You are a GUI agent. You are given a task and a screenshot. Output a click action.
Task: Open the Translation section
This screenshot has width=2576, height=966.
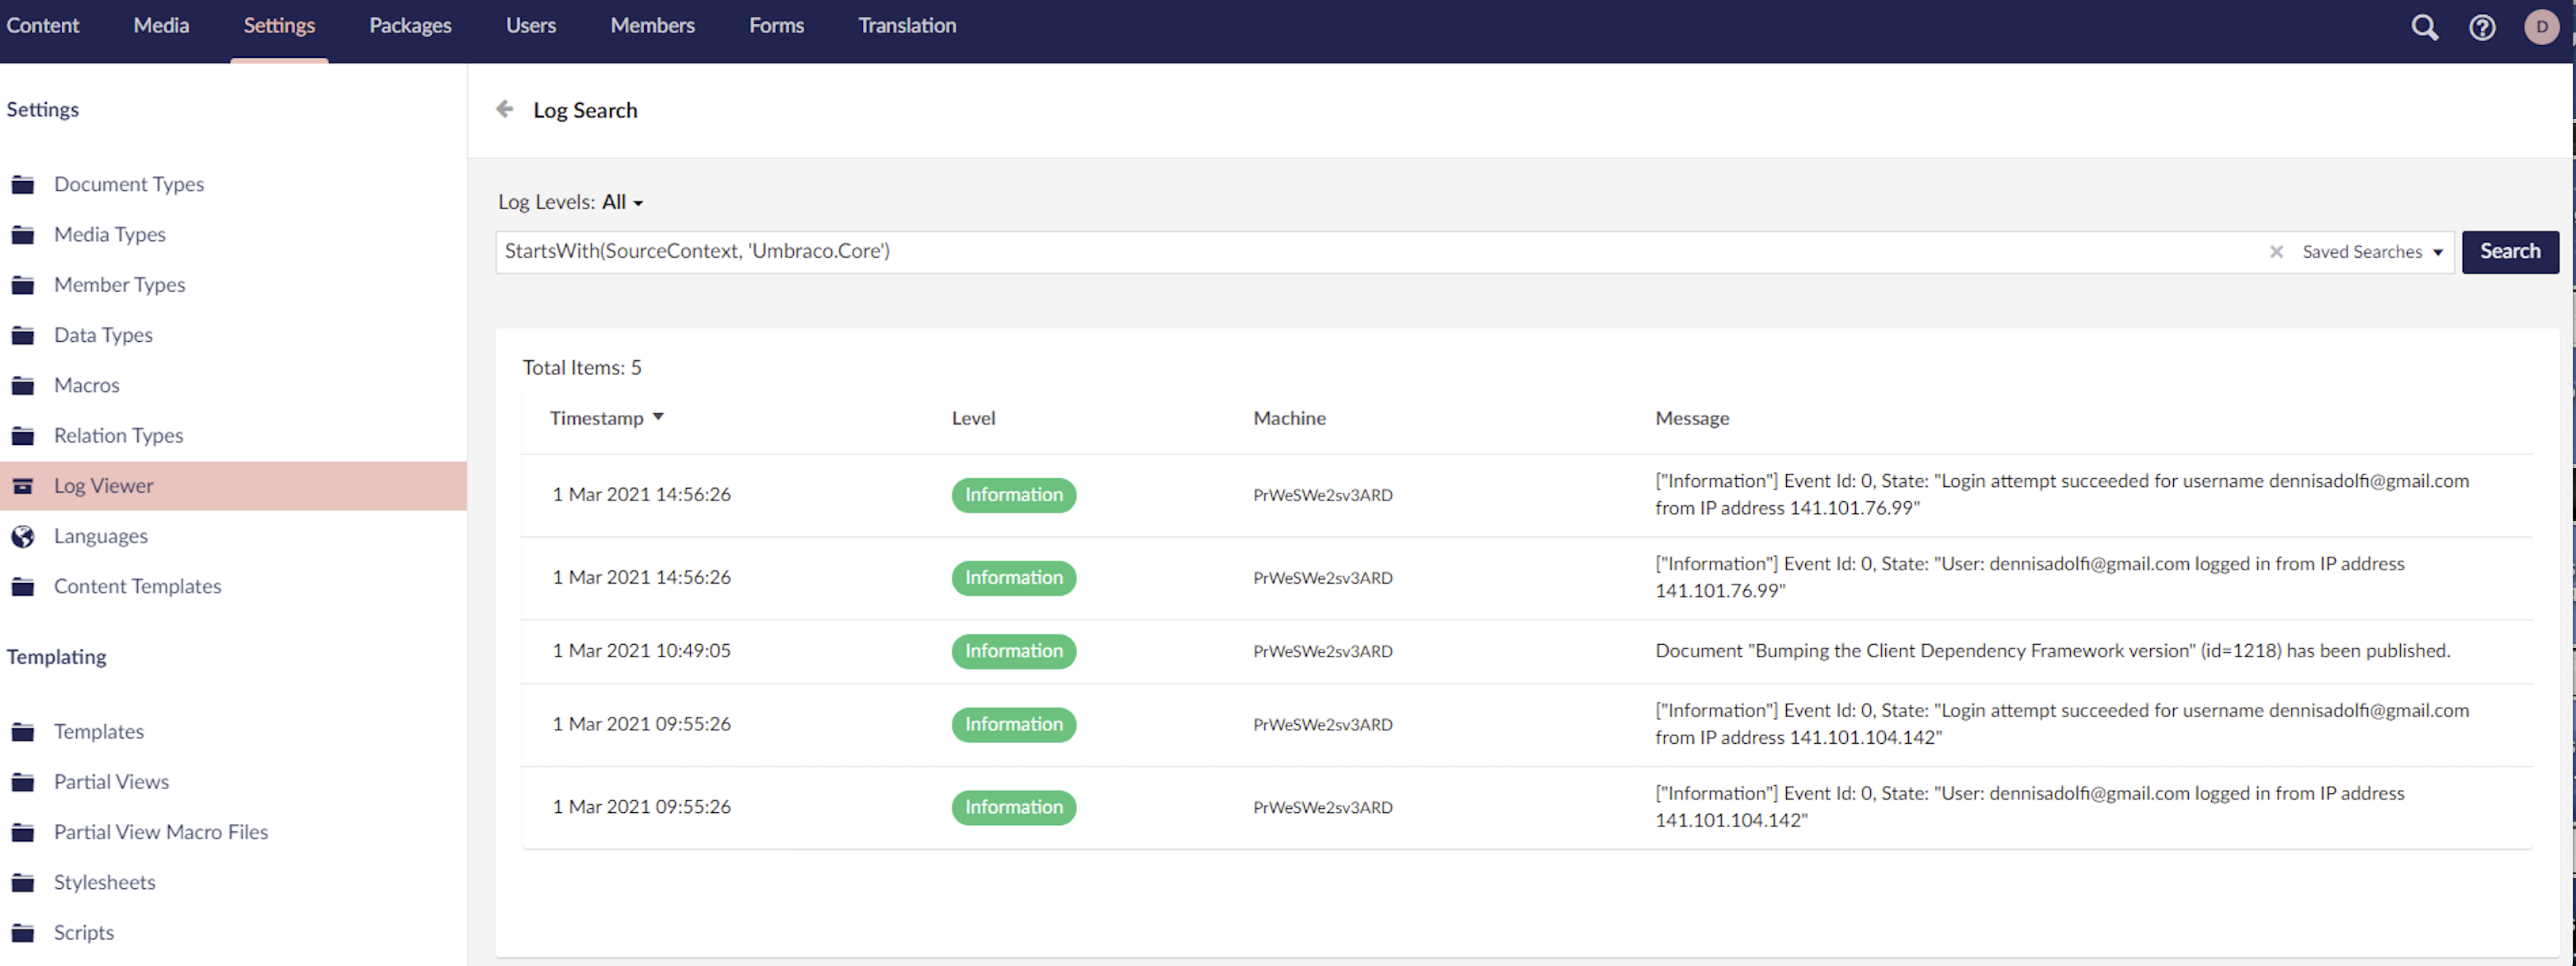point(907,26)
